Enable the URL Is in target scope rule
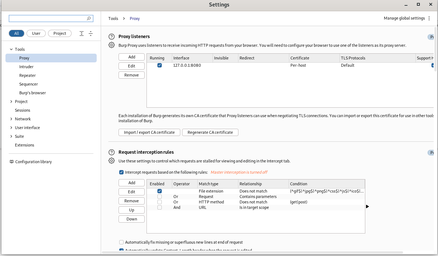 tap(160, 207)
